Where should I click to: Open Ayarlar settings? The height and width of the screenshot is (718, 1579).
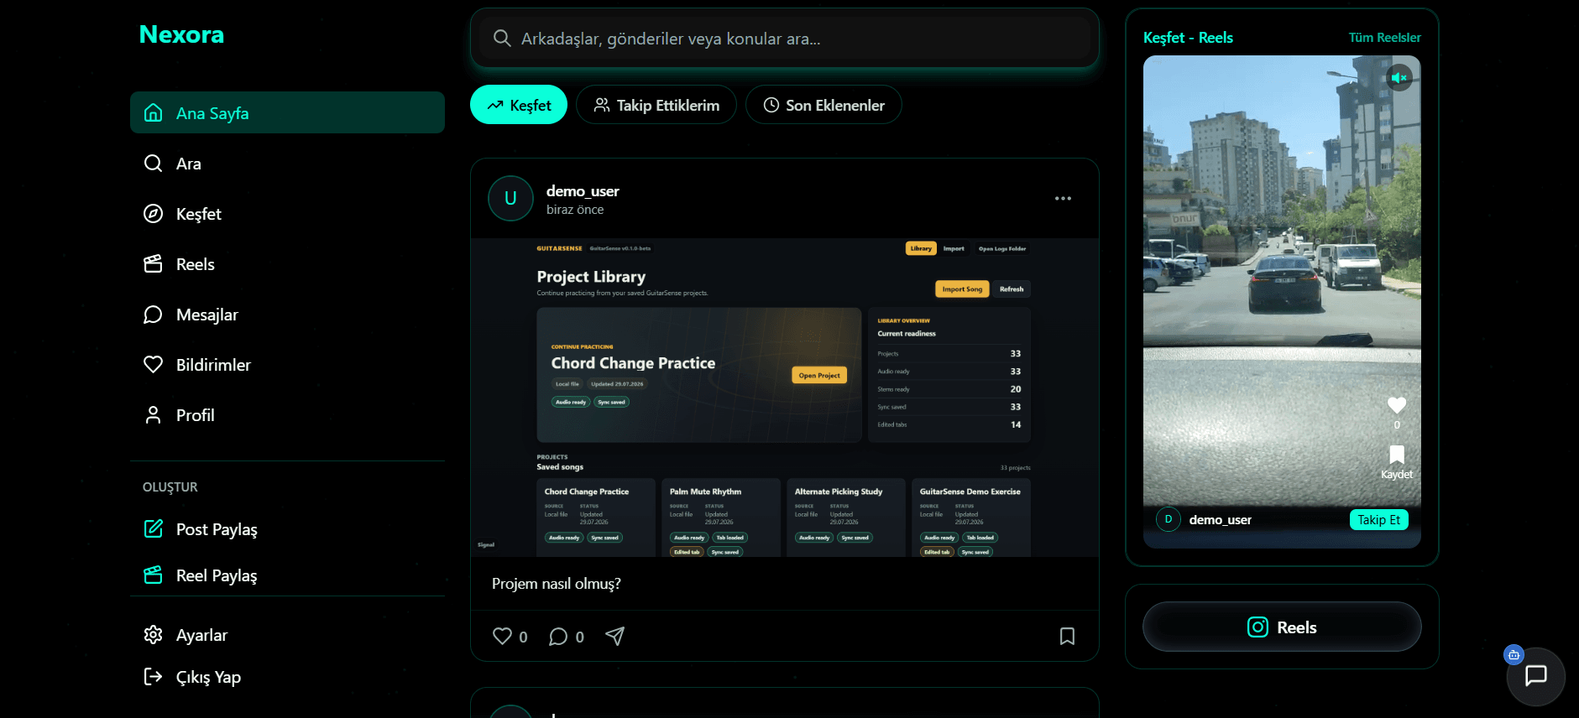(287, 635)
